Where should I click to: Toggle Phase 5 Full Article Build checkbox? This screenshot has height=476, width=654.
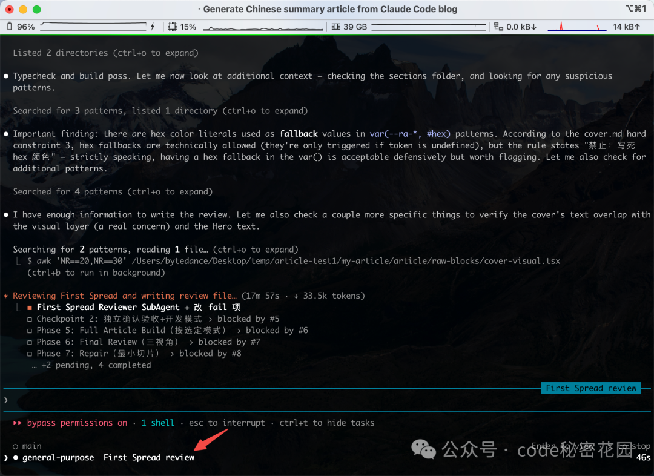(x=30, y=331)
